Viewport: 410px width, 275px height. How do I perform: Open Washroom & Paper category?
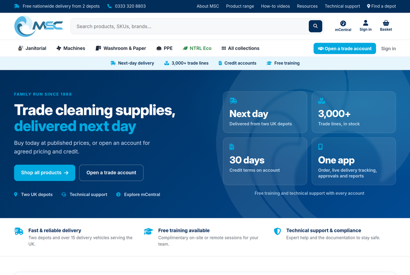121,48
